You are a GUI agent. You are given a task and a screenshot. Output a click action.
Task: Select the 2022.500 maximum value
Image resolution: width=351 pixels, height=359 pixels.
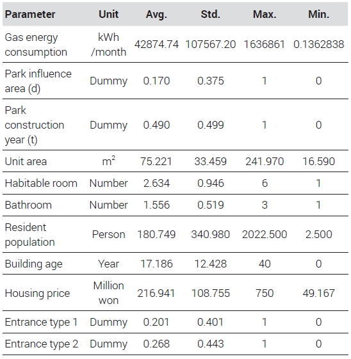click(x=265, y=234)
